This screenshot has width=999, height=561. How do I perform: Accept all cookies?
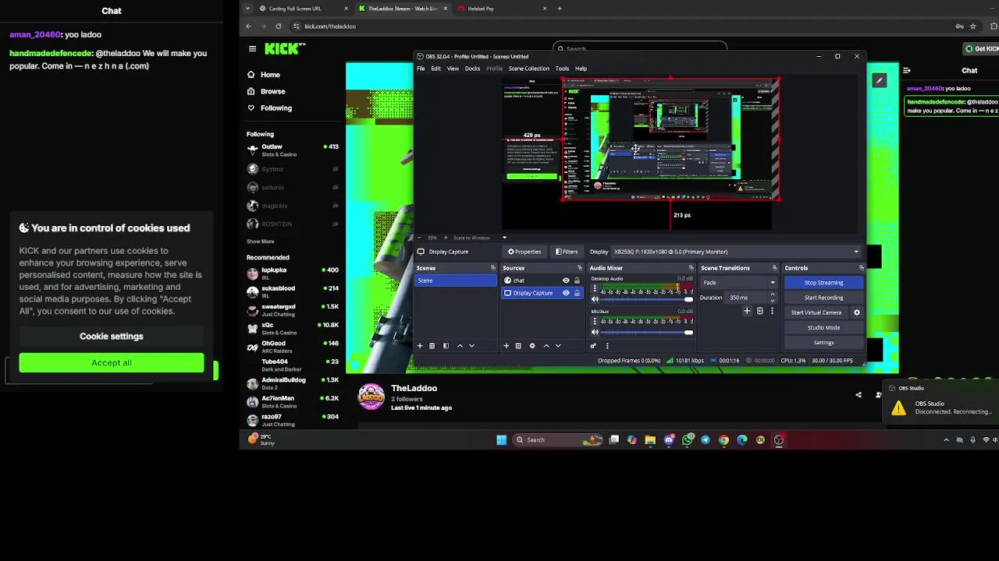pyautogui.click(x=112, y=362)
